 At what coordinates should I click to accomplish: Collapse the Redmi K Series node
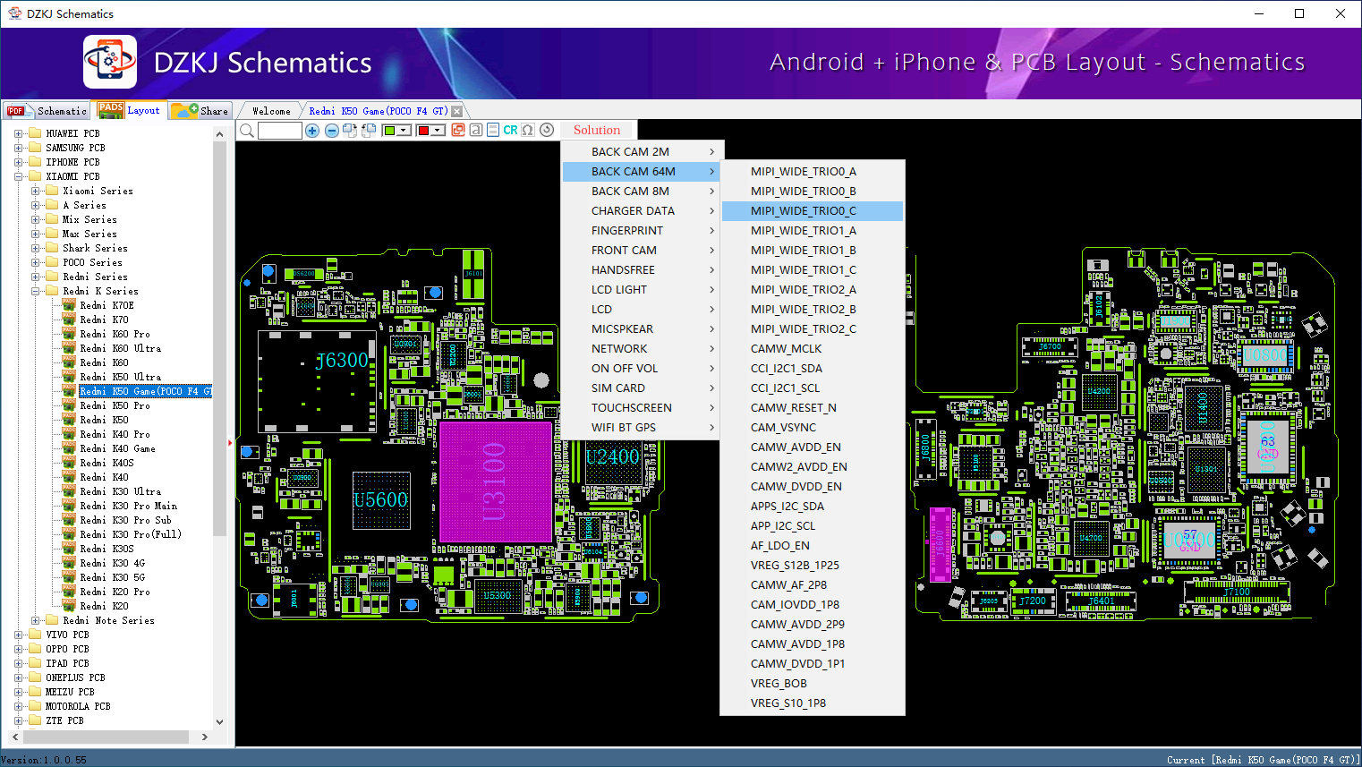point(35,292)
